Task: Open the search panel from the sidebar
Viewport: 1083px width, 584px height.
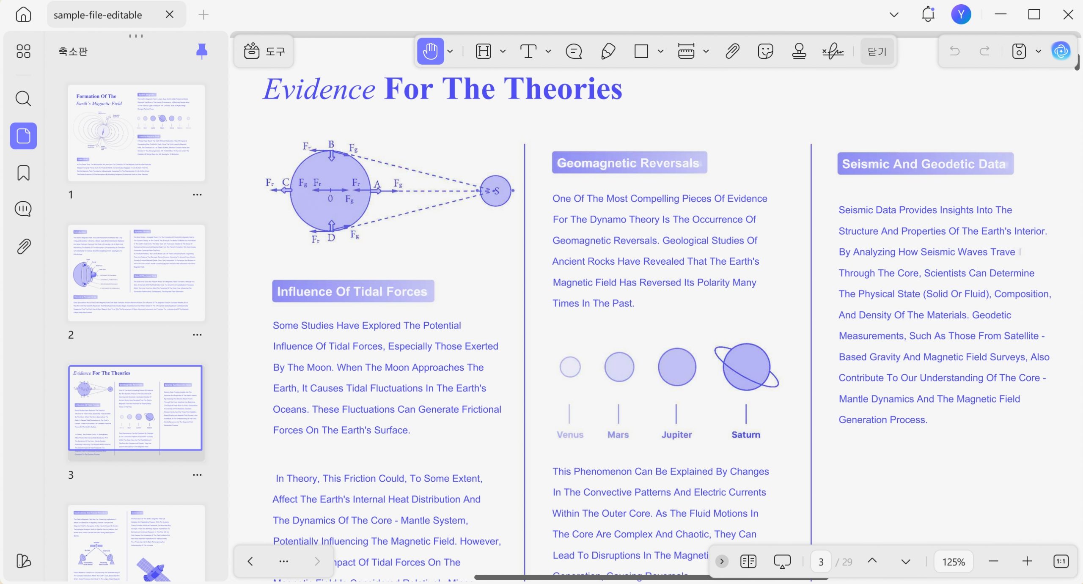Action: point(23,99)
